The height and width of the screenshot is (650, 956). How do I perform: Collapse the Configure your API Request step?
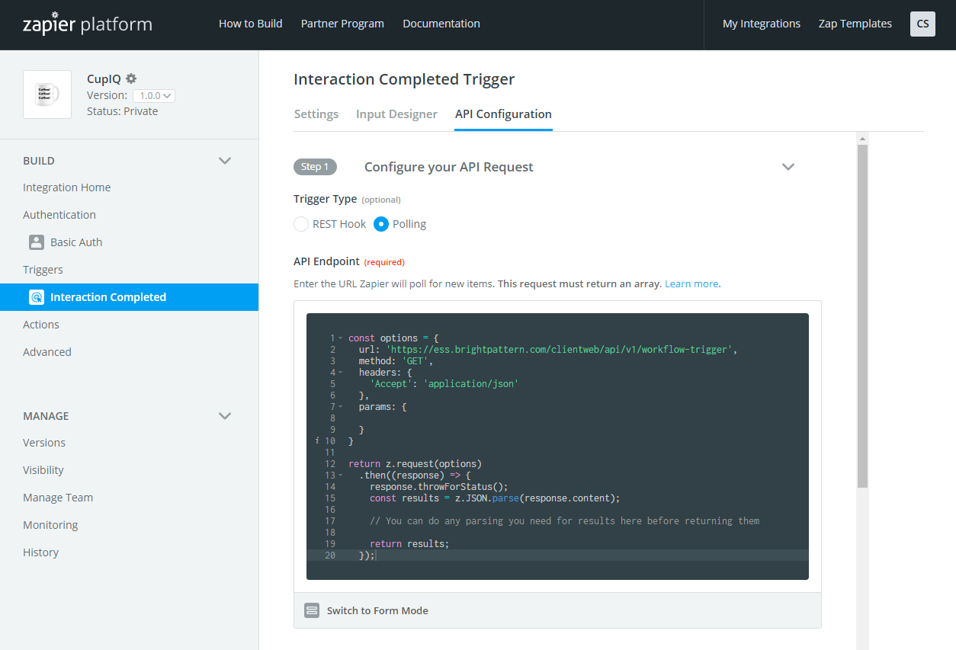(x=788, y=167)
